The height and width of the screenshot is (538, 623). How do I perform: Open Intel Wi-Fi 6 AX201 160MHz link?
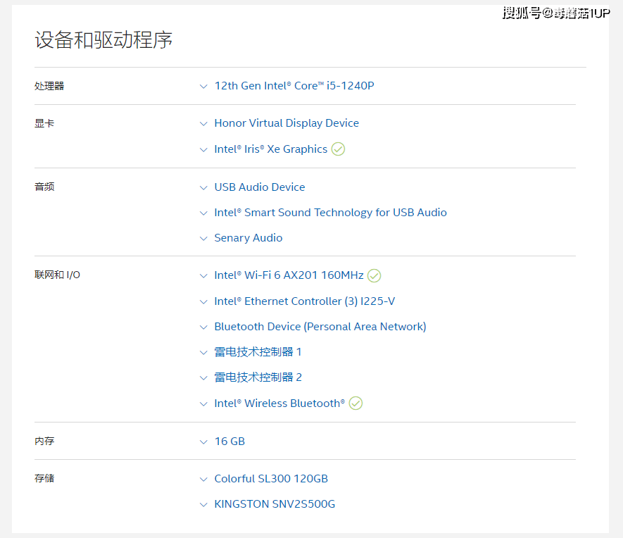(x=289, y=275)
